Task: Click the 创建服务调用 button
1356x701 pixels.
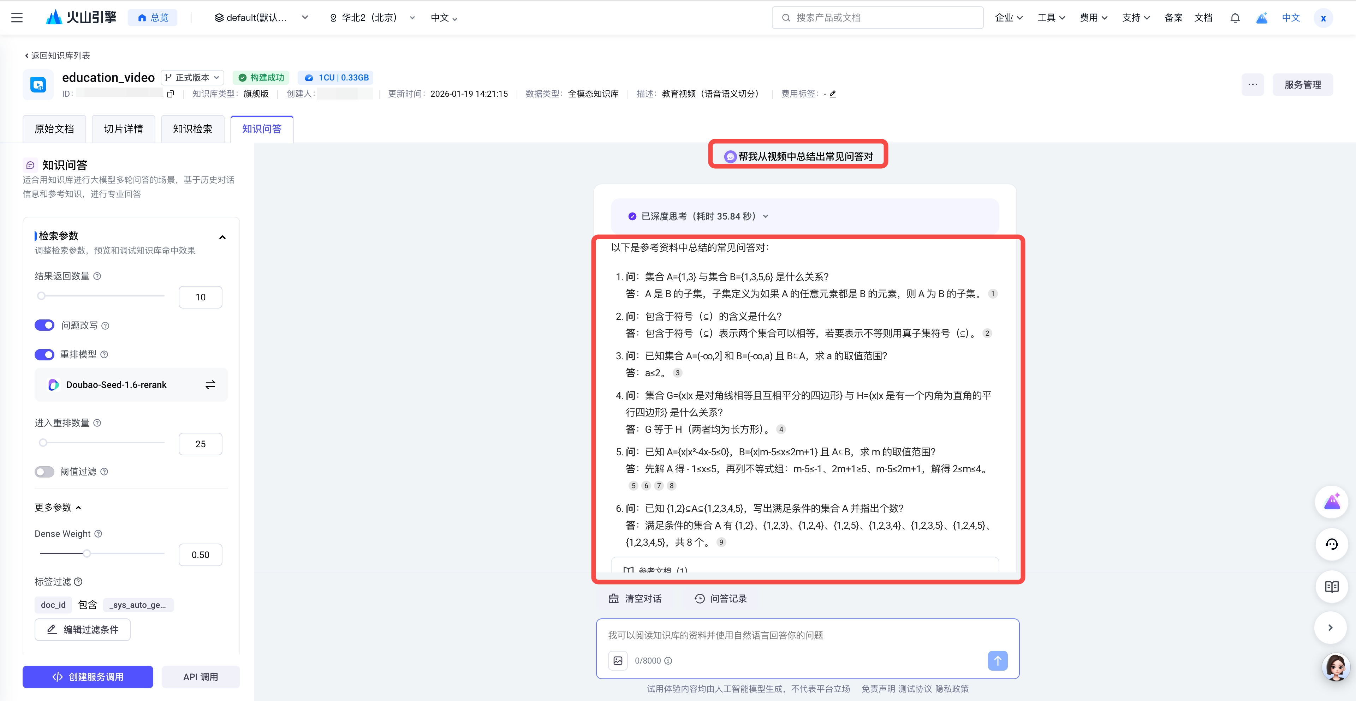Action: click(88, 677)
